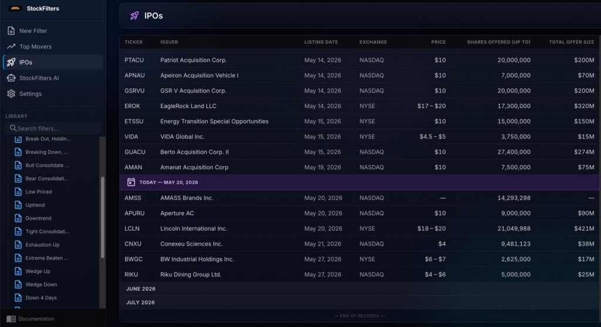Click the calendar icon beside Today

click(x=131, y=182)
